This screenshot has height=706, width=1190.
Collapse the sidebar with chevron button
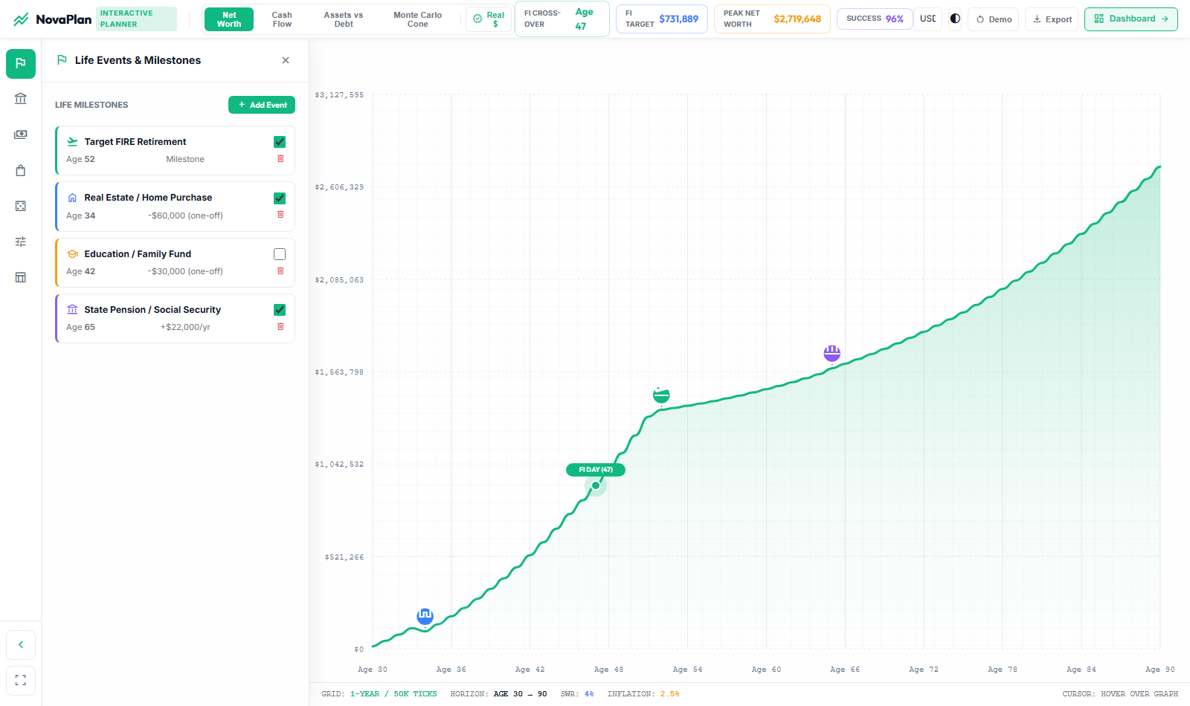pyautogui.click(x=21, y=644)
